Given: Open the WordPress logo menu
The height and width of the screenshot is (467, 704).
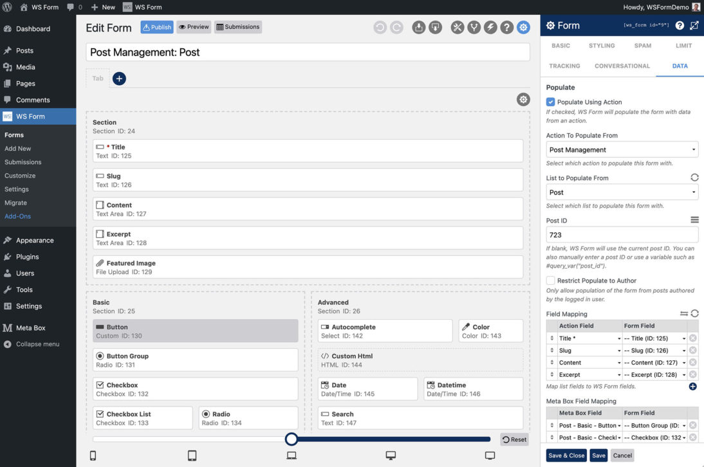Looking at the screenshot, I should [7, 7].
